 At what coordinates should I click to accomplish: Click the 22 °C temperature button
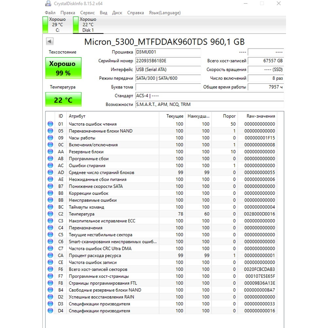click(63, 100)
